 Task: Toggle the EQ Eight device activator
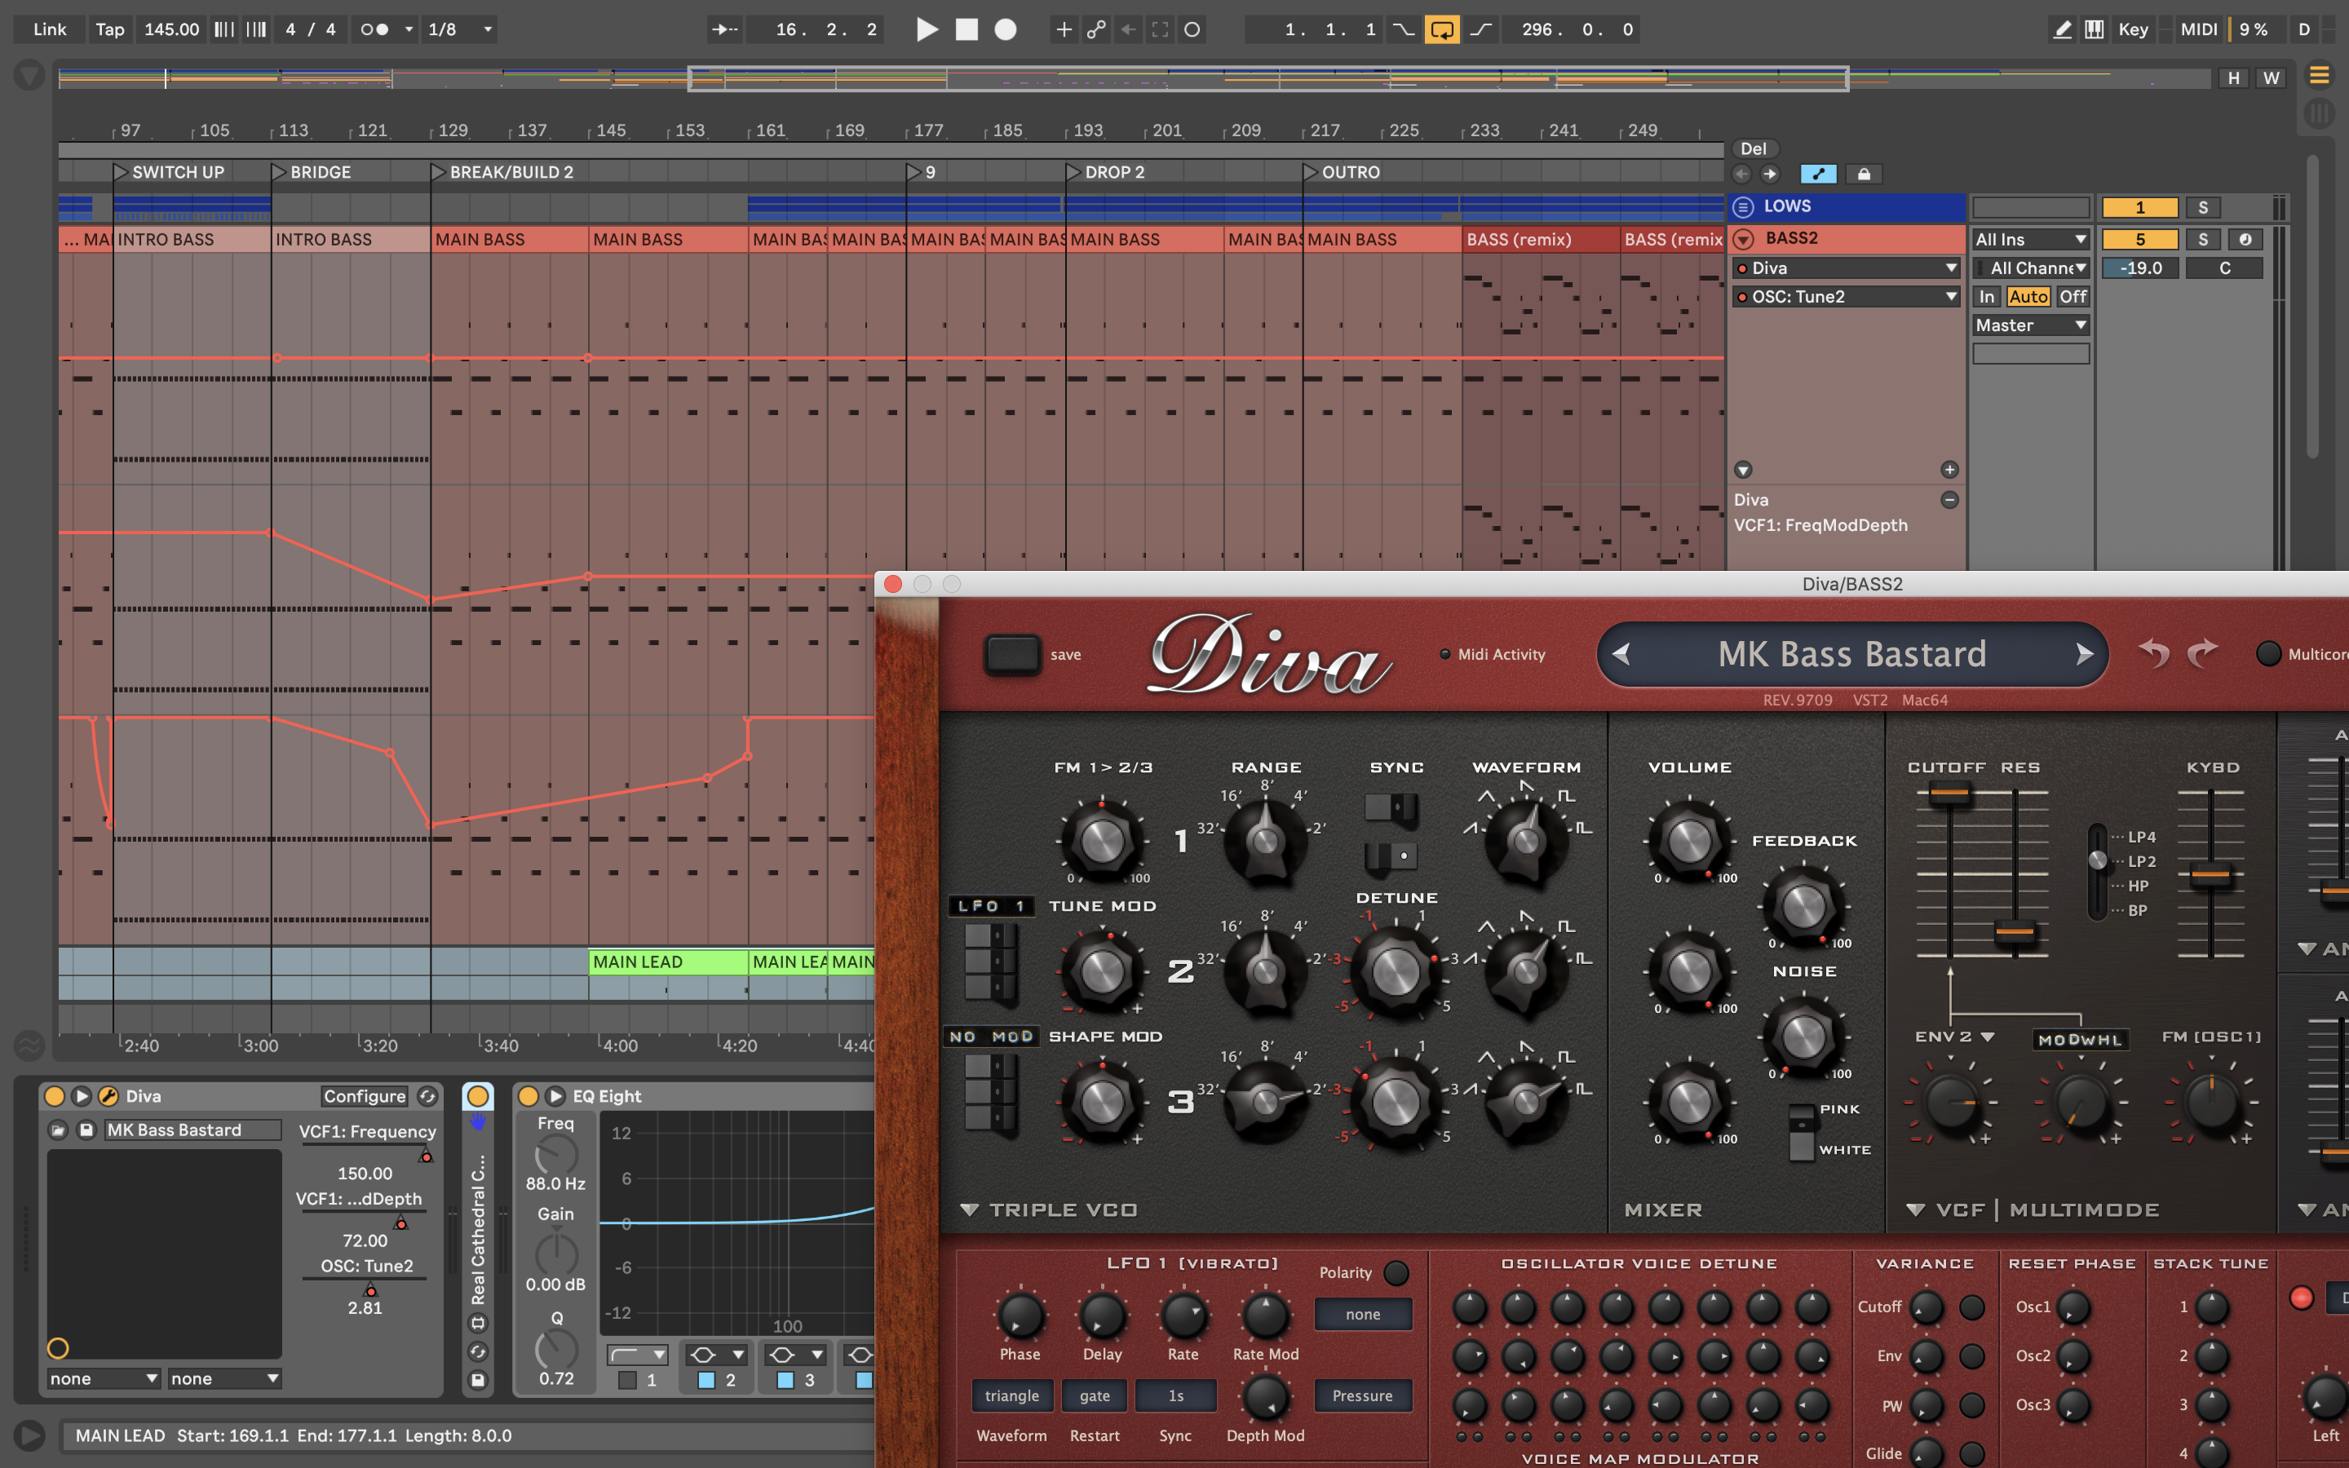[x=528, y=1096]
